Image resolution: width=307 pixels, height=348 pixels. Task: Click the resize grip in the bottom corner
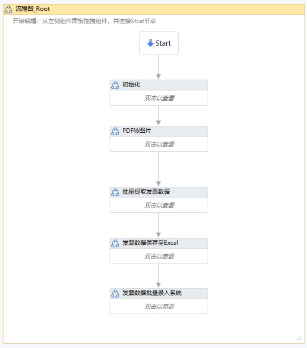[299, 337]
